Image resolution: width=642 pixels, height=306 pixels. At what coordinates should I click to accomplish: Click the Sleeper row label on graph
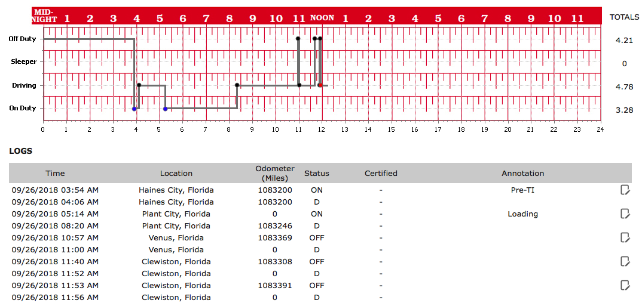(24, 62)
